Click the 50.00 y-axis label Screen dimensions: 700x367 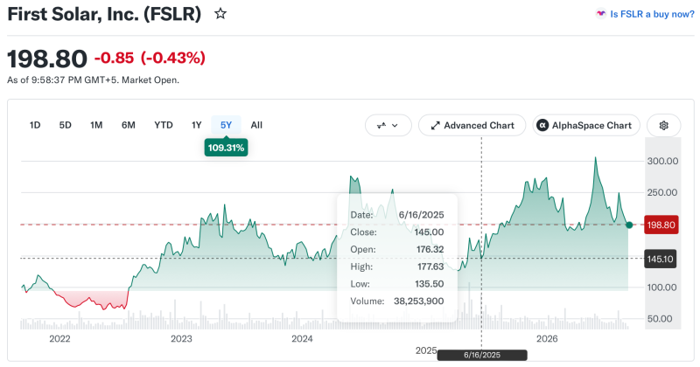pyautogui.click(x=660, y=319)
